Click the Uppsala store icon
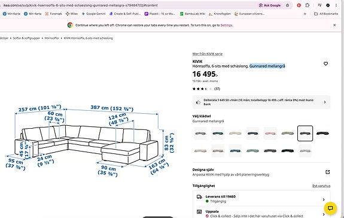The image size is (344, 218). point(199,211)
